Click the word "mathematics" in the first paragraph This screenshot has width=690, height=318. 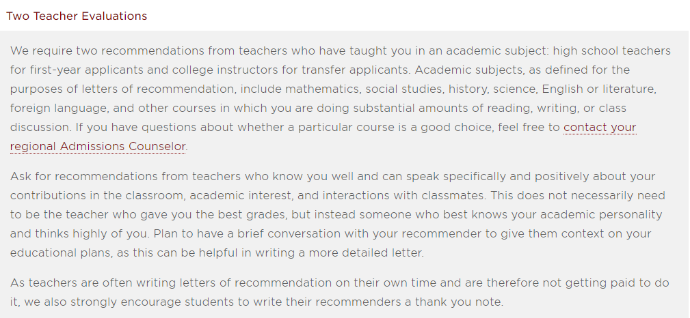(x=322, y=89)
